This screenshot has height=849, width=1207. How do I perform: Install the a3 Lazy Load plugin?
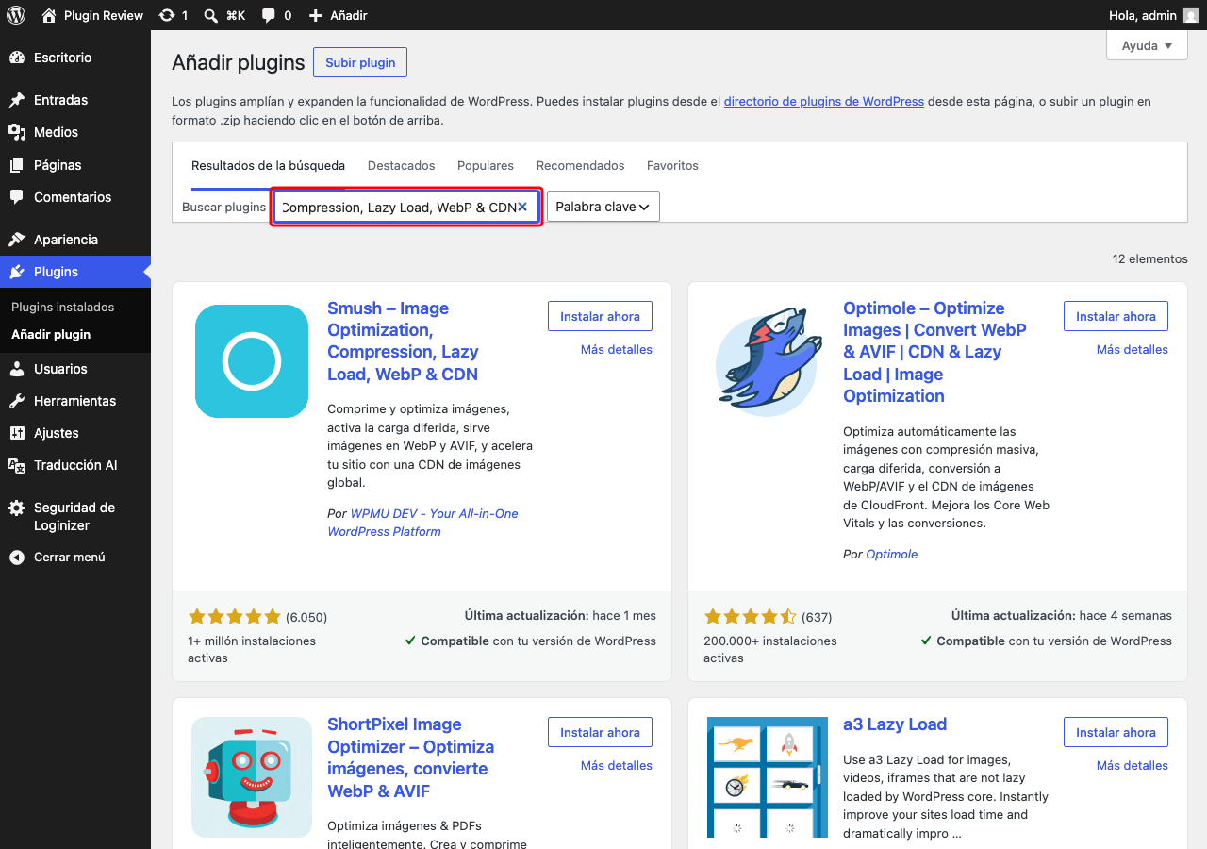coord(1116,733)
